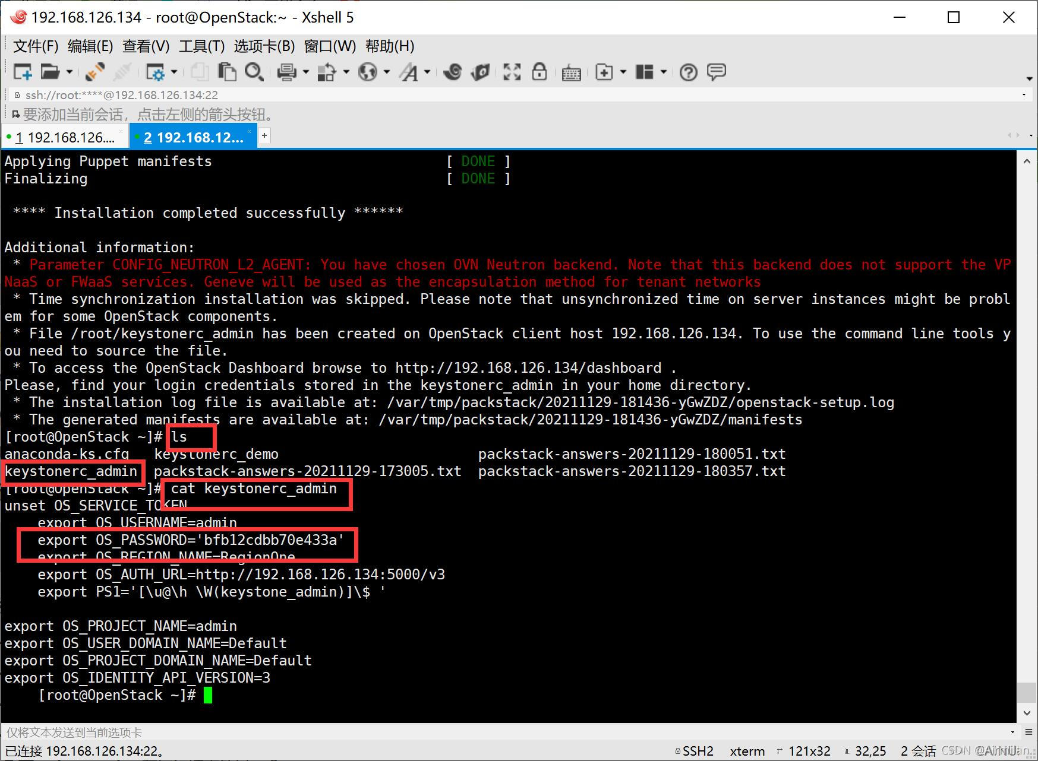Expand the compose bar target dropdown
The height and width of the screenshot is (761, 1038).
pyautogui.click(x=1013, y=732)
